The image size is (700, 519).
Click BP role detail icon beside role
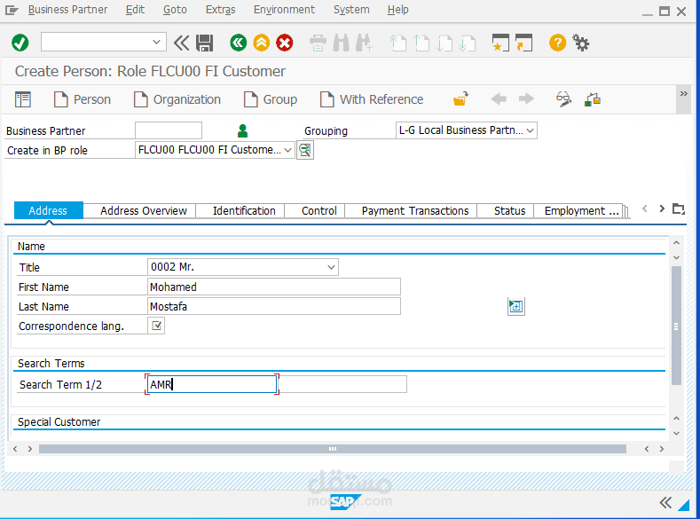click(305, 150)
